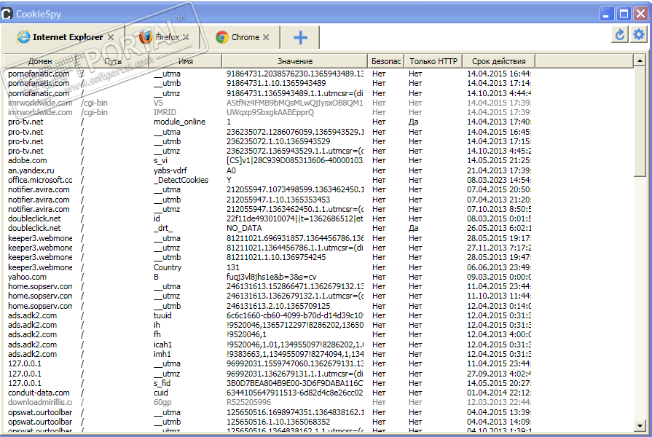Sort by the Путь column header
Viewport: 652px width, 437px height.
point(113,61)
